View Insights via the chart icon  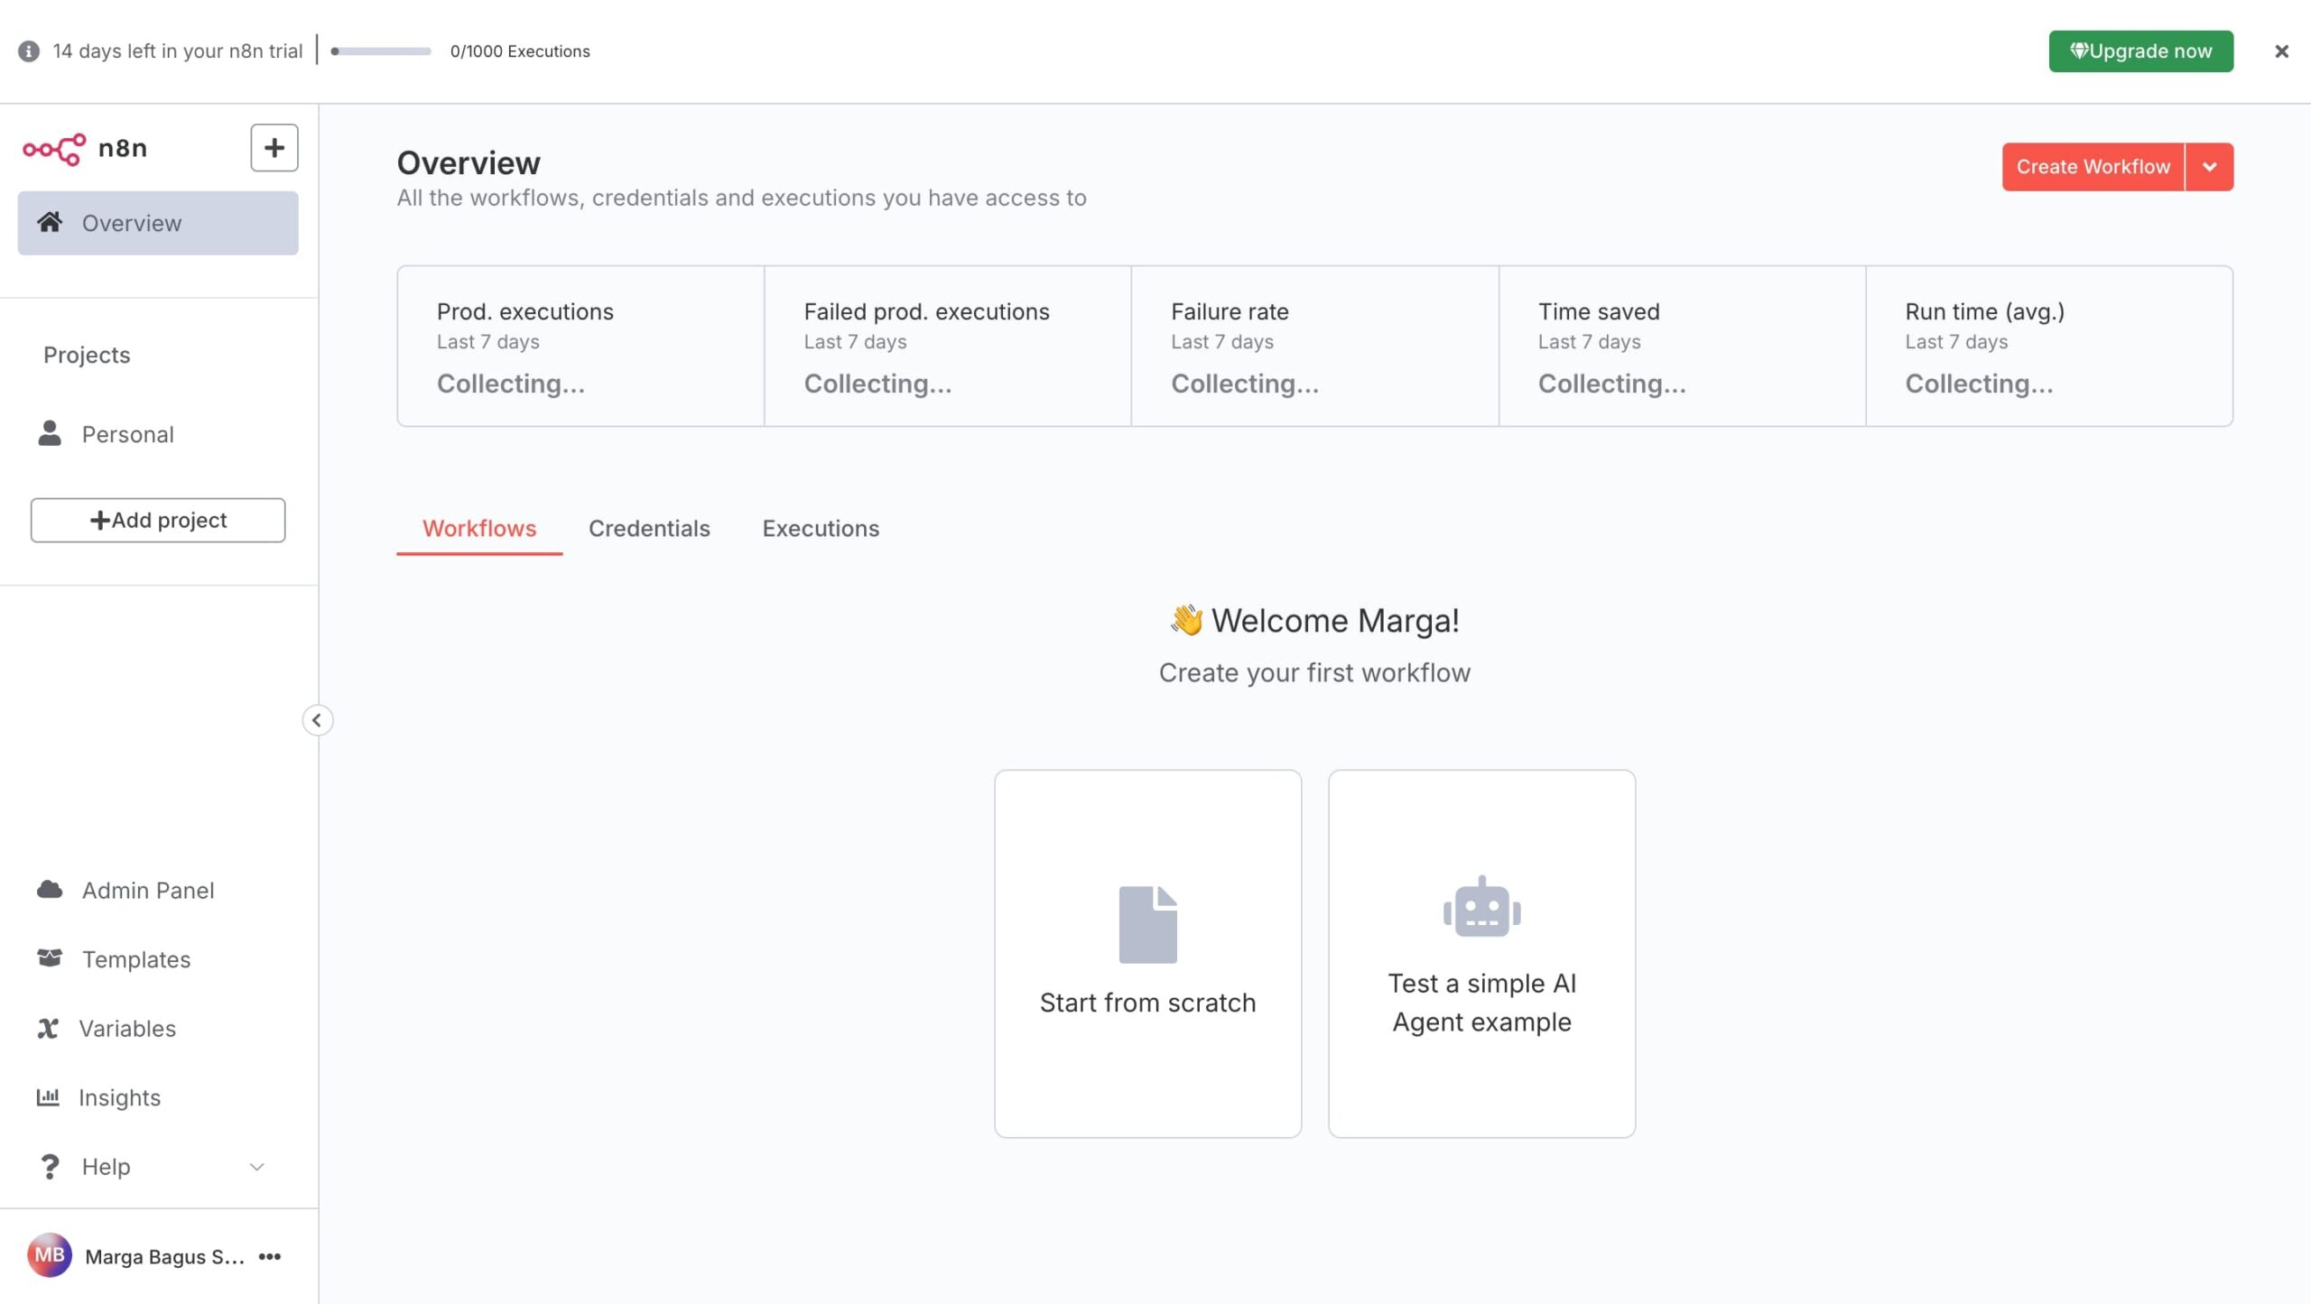[x=51, y=1097]
